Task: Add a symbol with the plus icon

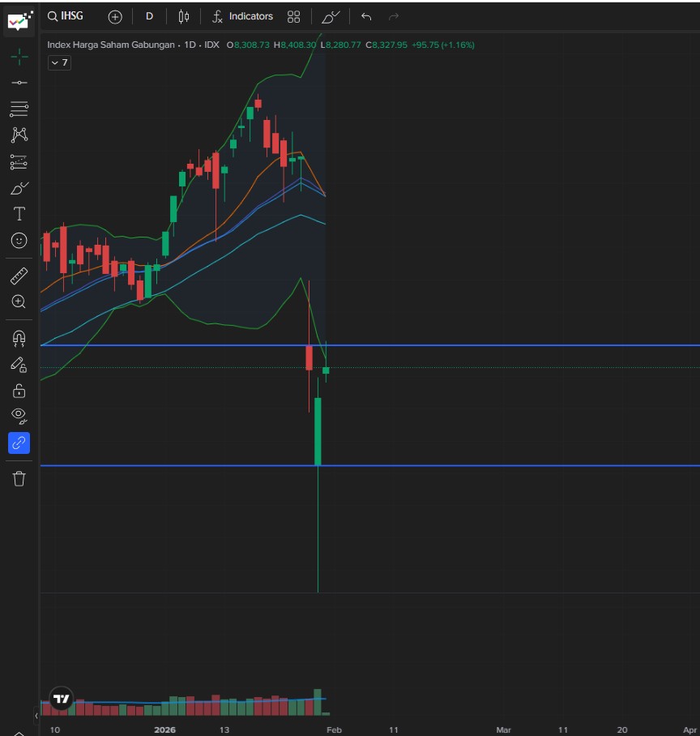Action: click(115, 17)
